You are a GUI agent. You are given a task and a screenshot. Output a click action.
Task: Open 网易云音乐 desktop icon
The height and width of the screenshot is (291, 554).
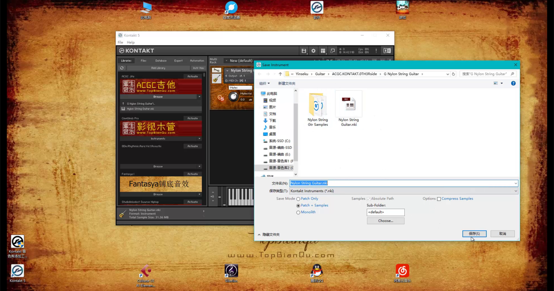[x=402, y=273]
